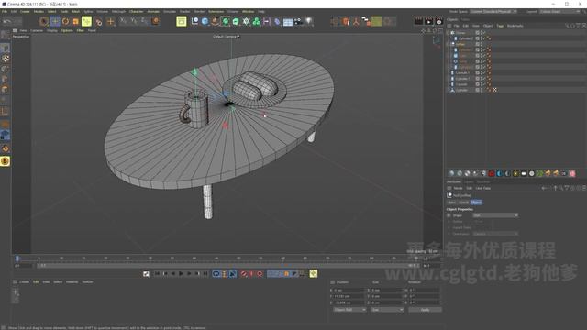Image resolution: width=587 pixels, height=330 pixels.
Task: Open the MoGraph menu
Action: tap(118, 12)
